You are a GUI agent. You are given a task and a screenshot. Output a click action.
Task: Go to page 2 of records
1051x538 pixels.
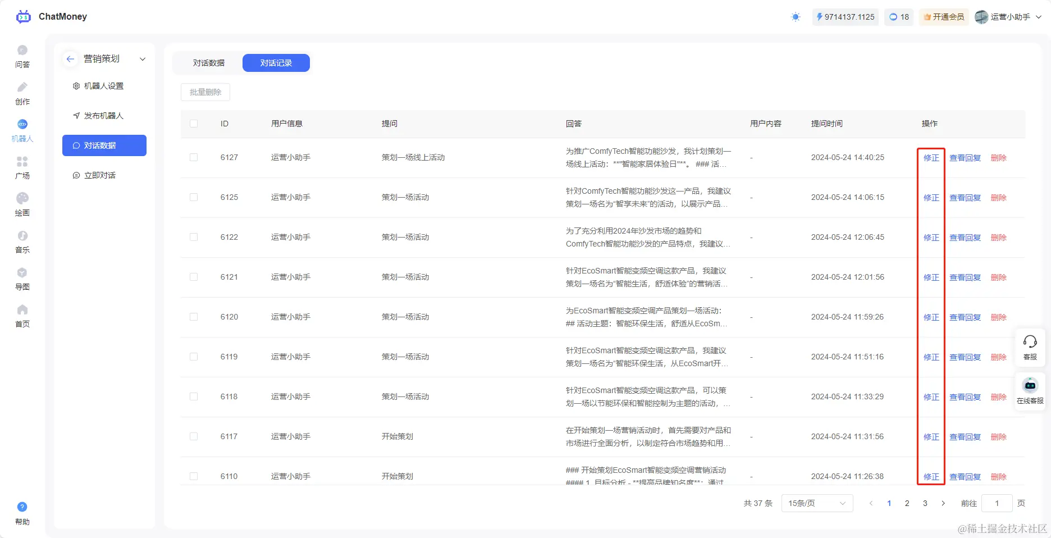[x=907, y=503]
